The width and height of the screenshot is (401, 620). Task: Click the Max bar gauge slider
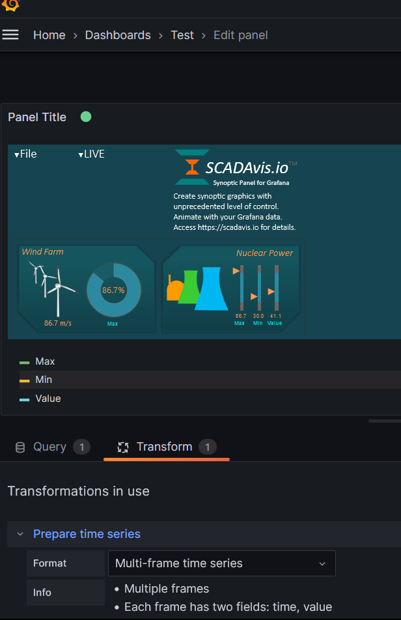click(x=241, y=287)
